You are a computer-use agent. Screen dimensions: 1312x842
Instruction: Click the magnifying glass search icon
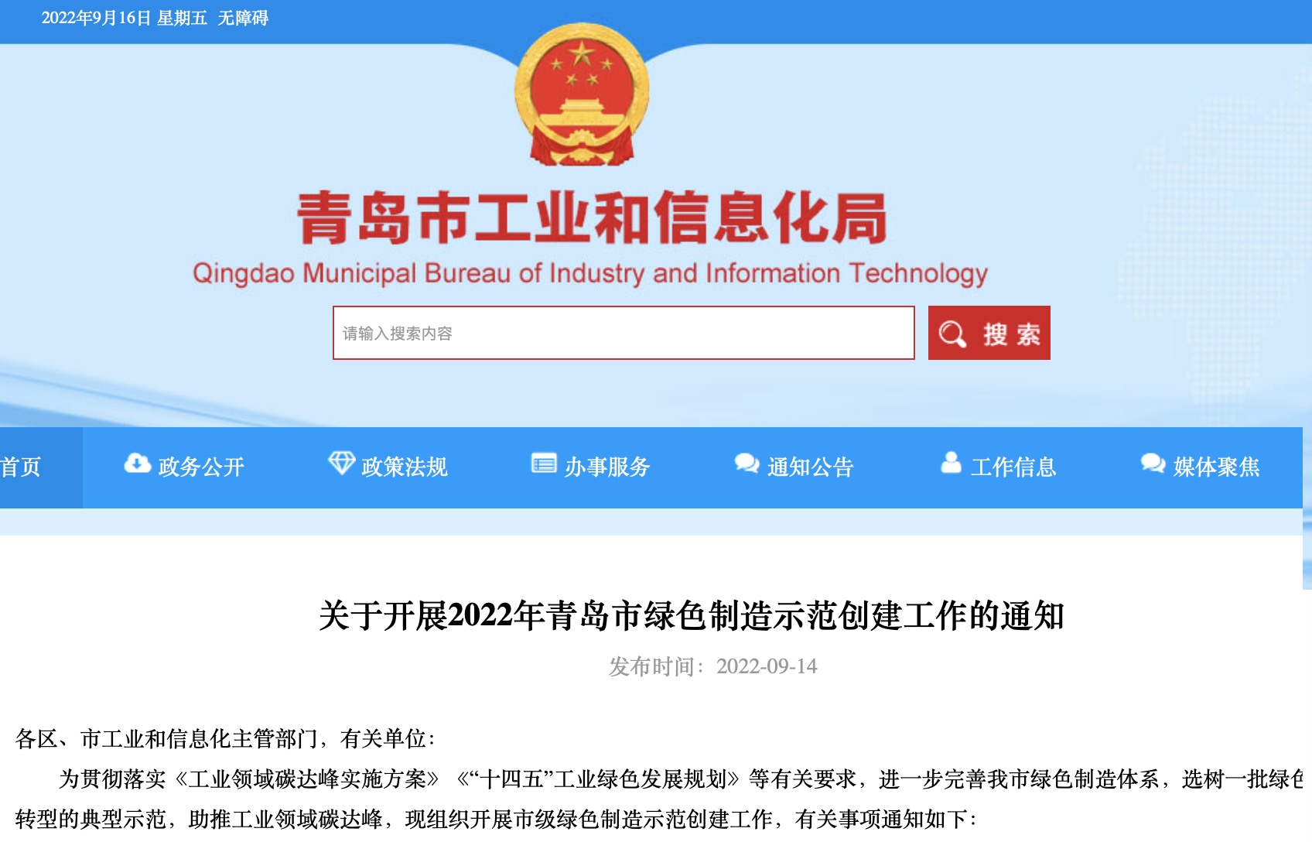952,334
